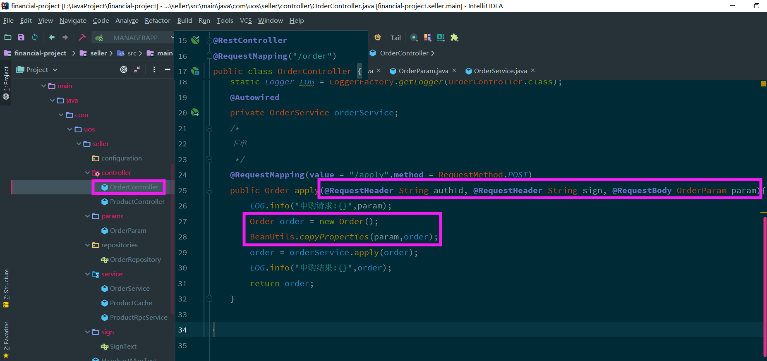
Task: Fold the @RestController annotation at line 15
Action: 209,41
